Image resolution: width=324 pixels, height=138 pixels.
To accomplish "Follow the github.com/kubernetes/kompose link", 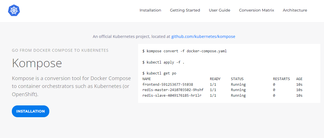I will tap(203, 37).
